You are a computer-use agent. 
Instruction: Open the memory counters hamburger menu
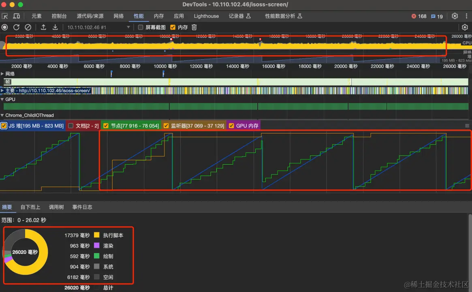(x=467, y=126)
